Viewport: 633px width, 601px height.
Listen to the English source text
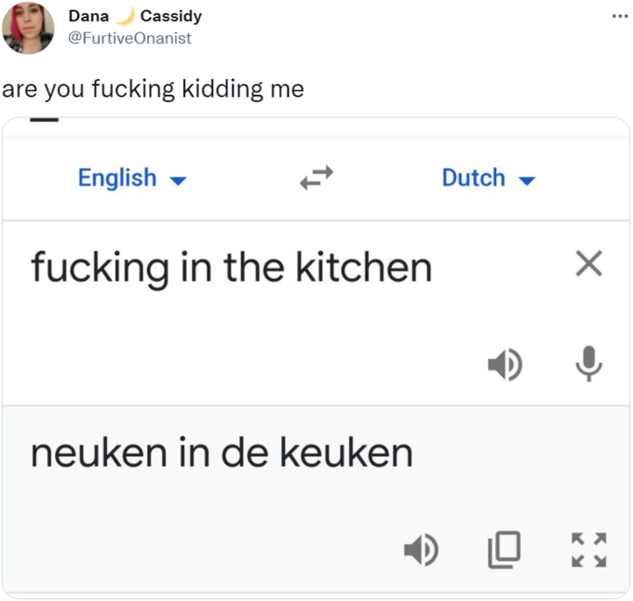pyautogui.click(x=505, y=365)
